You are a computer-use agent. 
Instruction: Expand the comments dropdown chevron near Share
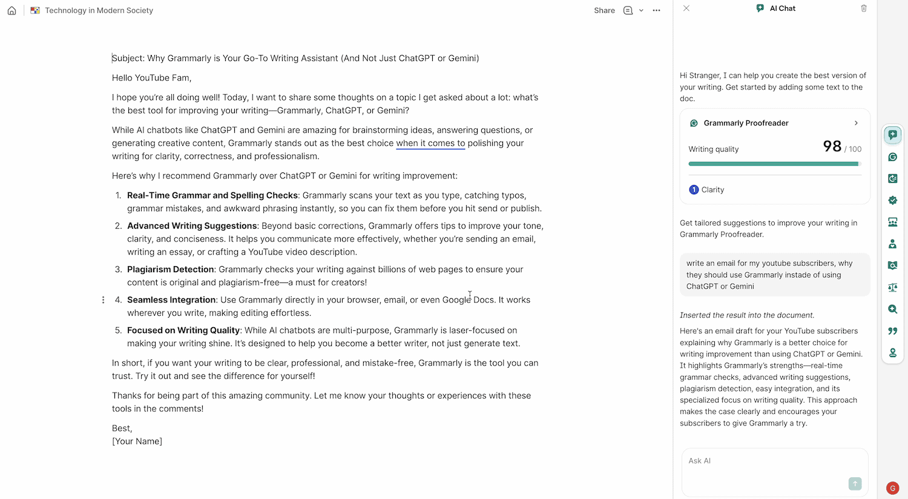pyautogui.click(x=642, y=10)
